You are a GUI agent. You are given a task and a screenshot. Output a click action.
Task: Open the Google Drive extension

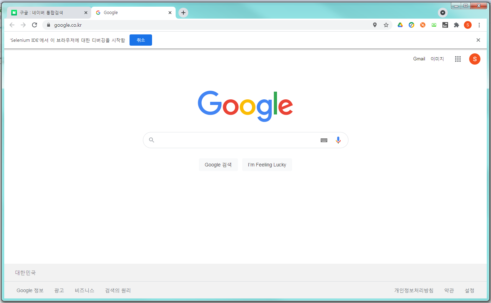click(x=400, y=25)
